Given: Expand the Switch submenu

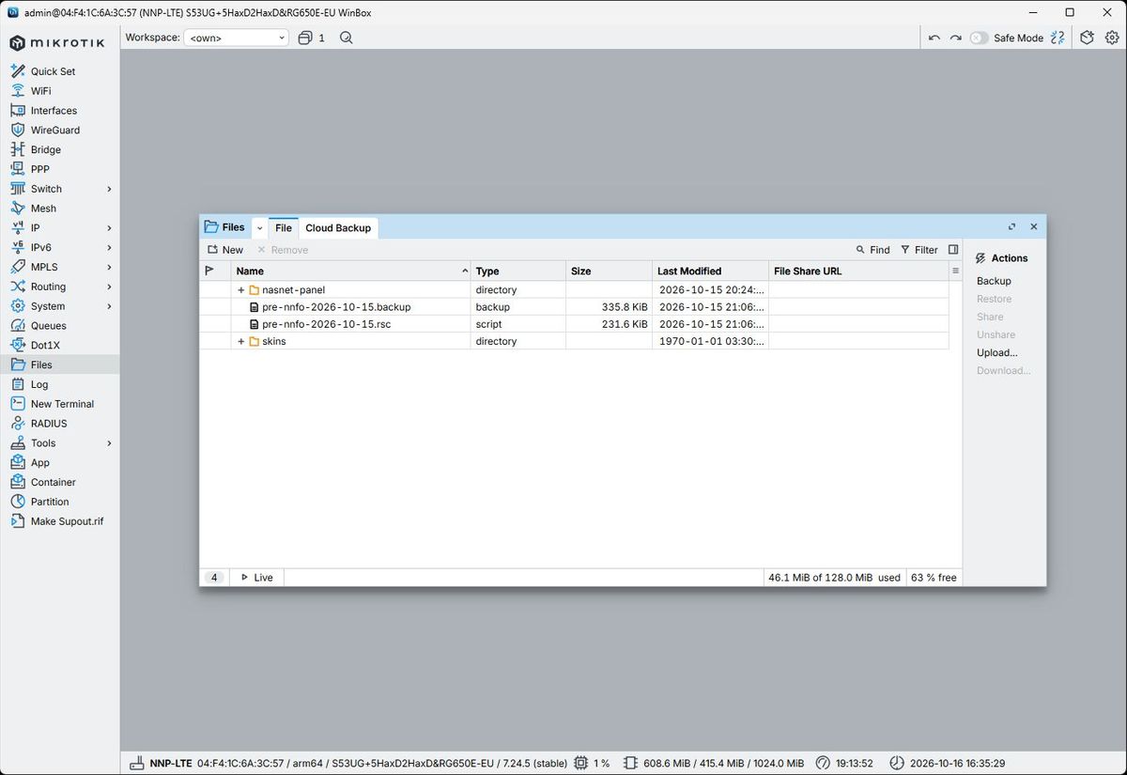Looking at the screenshot, I should [x=109, y=189].
